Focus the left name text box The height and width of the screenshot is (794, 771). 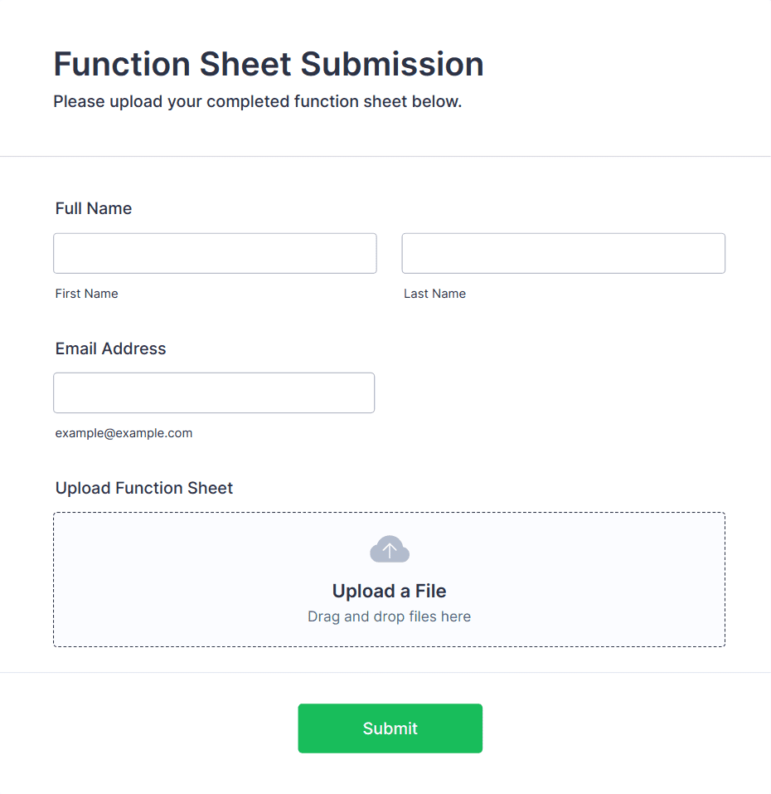pos(215,253)
